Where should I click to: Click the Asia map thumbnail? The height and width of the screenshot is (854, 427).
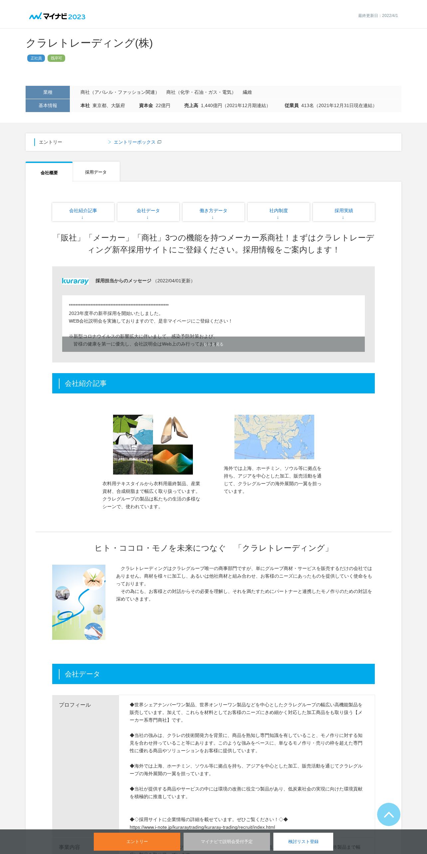(x=274, y=437)
